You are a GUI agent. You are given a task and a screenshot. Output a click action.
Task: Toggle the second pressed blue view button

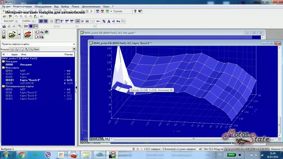pos(46,21)
